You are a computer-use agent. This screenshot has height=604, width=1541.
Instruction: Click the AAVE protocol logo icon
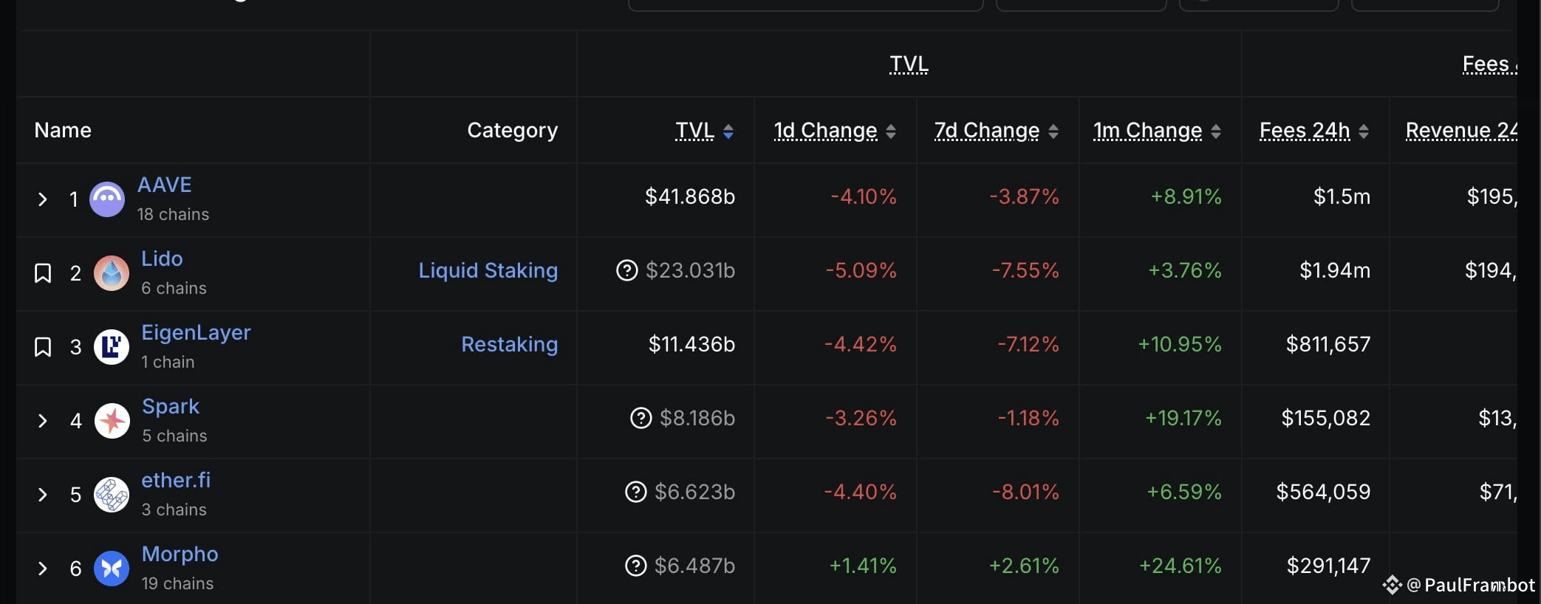click(107, 199)
